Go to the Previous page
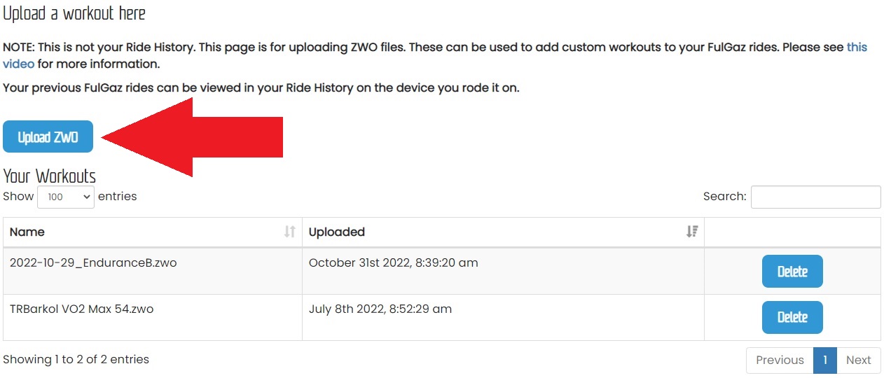Viewport: 884px width, 378px height. (779, 360)
